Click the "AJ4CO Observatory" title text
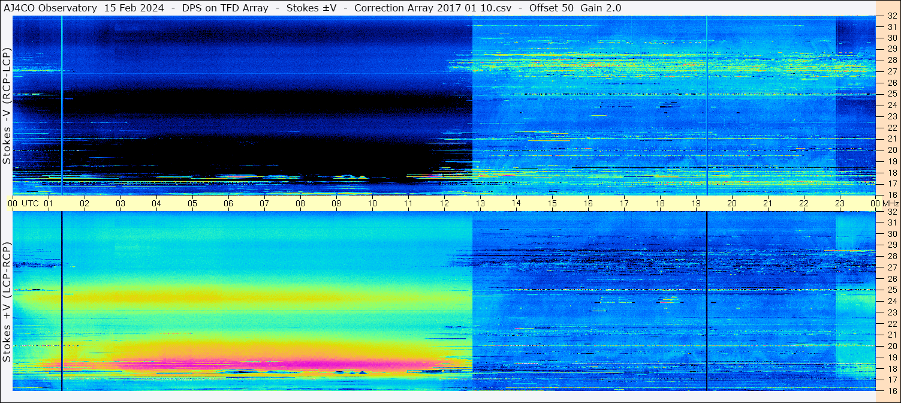901x403 pixels. [x=50, y=8]
